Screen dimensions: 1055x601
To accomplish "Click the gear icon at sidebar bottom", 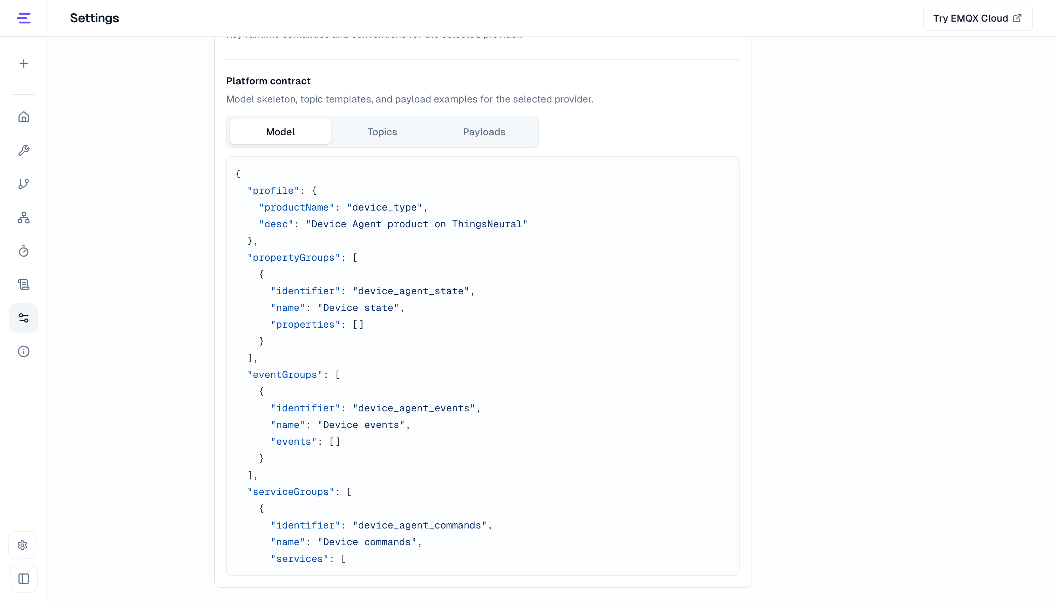I will coord(23,545).
